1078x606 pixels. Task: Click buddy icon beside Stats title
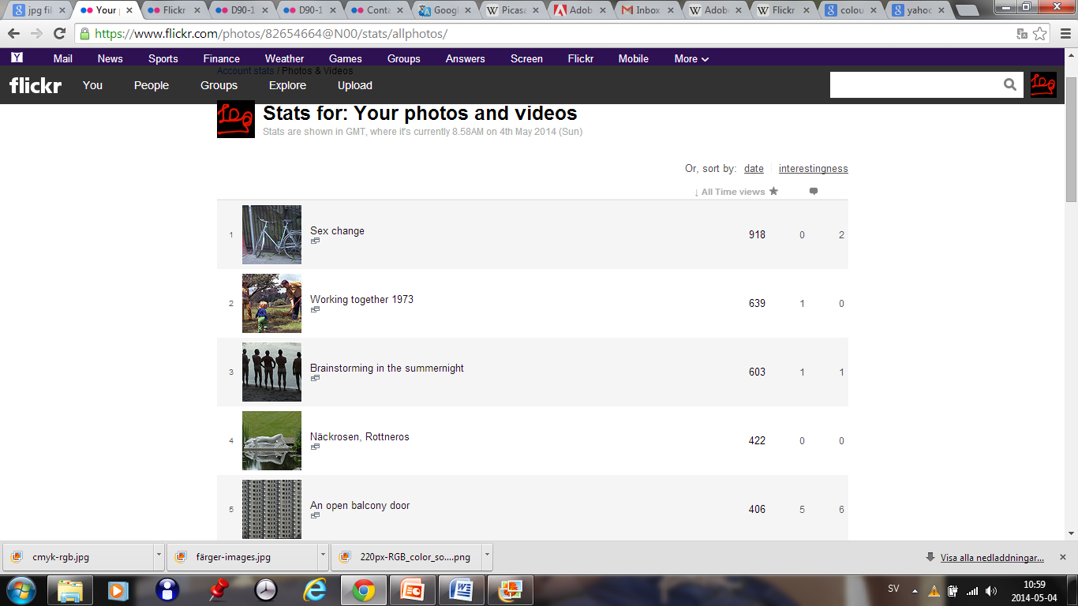point(236,119)
